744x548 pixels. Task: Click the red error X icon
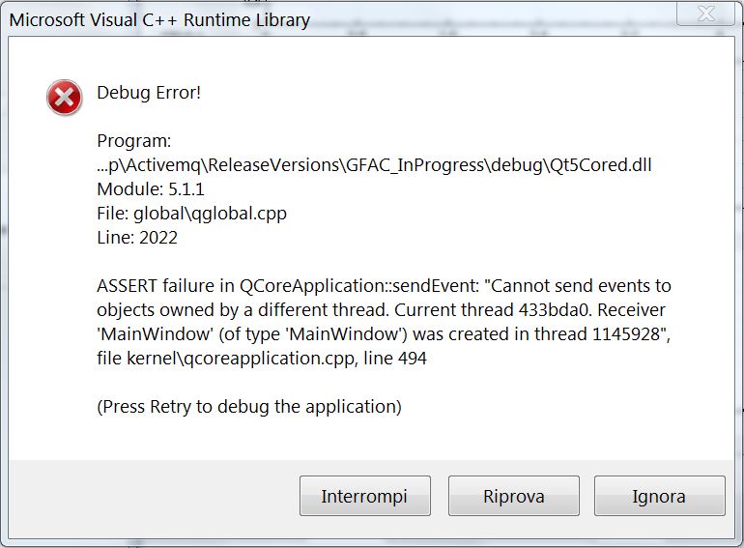click(64, 98)
